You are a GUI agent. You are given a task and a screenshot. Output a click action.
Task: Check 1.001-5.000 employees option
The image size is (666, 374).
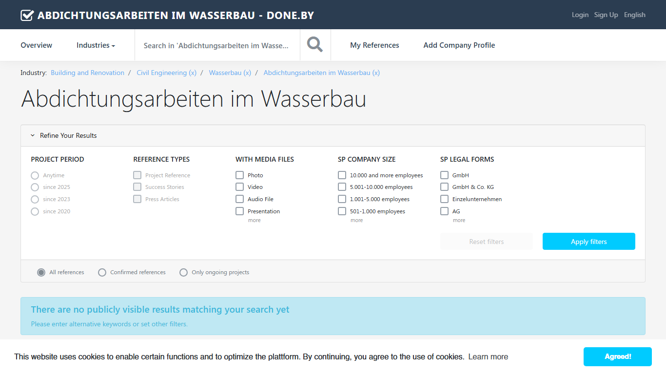point(342,199)
